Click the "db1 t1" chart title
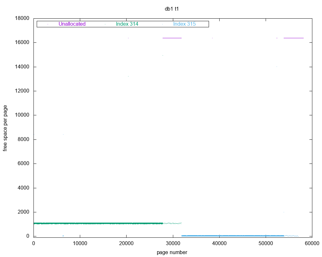 pos(172,9)
